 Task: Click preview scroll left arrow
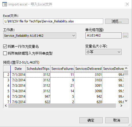pos(6,106)
